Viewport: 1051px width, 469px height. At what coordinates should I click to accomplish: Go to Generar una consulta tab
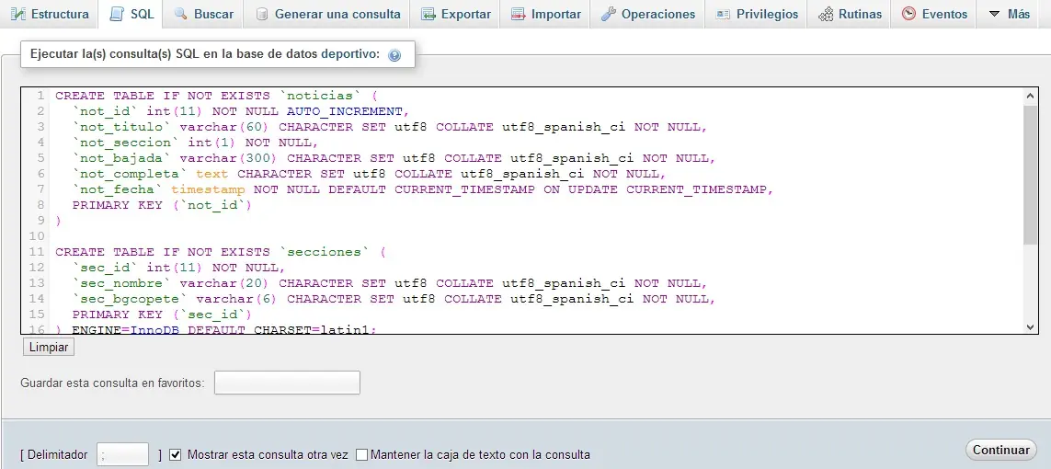[x=327, y=14]
